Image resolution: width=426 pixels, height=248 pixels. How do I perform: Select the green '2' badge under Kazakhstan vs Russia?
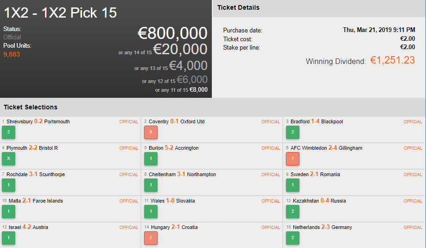coord(292,212)
